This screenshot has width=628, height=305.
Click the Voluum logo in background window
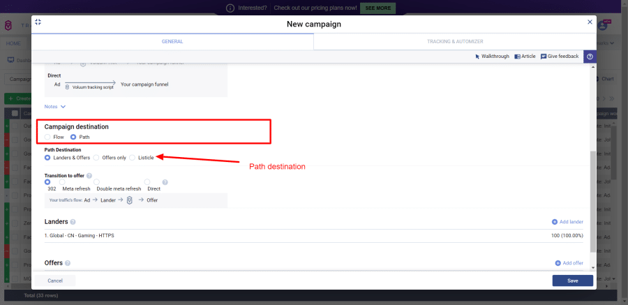coord(8,25)
